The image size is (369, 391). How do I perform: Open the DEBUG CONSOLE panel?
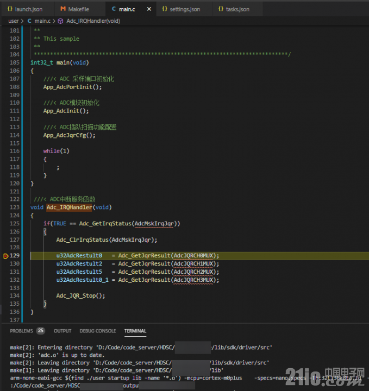coord(98,331)
